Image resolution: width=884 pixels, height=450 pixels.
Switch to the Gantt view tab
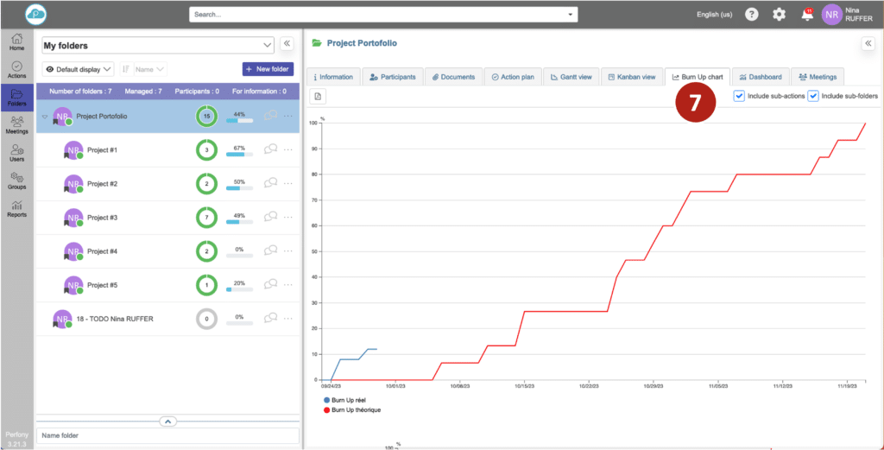coord(570,77)
